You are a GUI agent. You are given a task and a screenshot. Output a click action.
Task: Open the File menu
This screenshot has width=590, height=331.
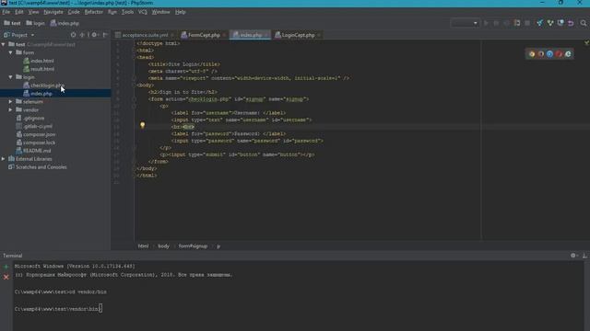6,12
